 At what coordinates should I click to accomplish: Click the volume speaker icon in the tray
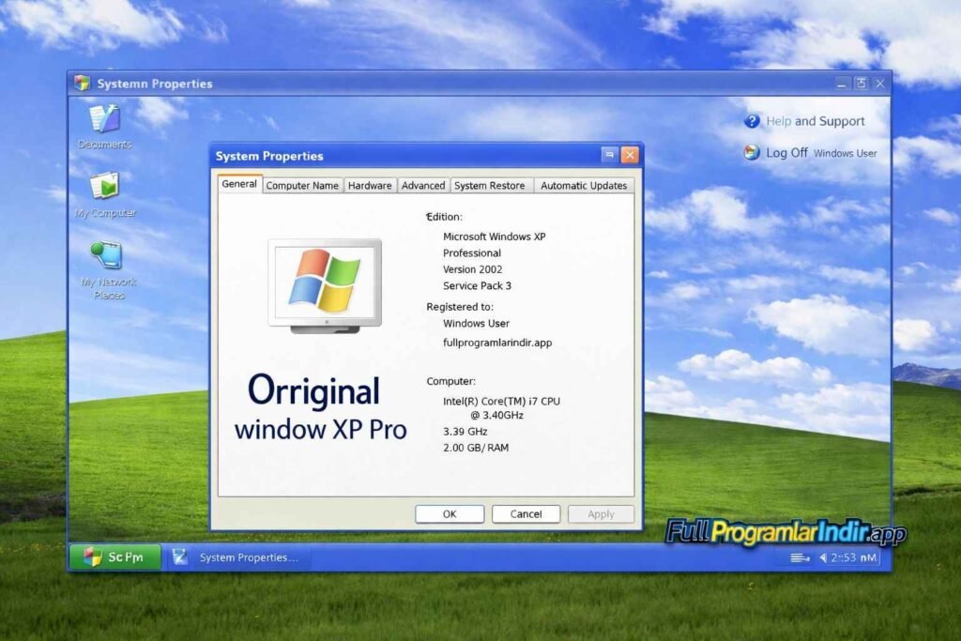[823, 557]
